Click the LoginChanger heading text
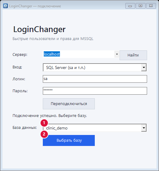The width and height of the screenshot is (159, 171). 39,29
